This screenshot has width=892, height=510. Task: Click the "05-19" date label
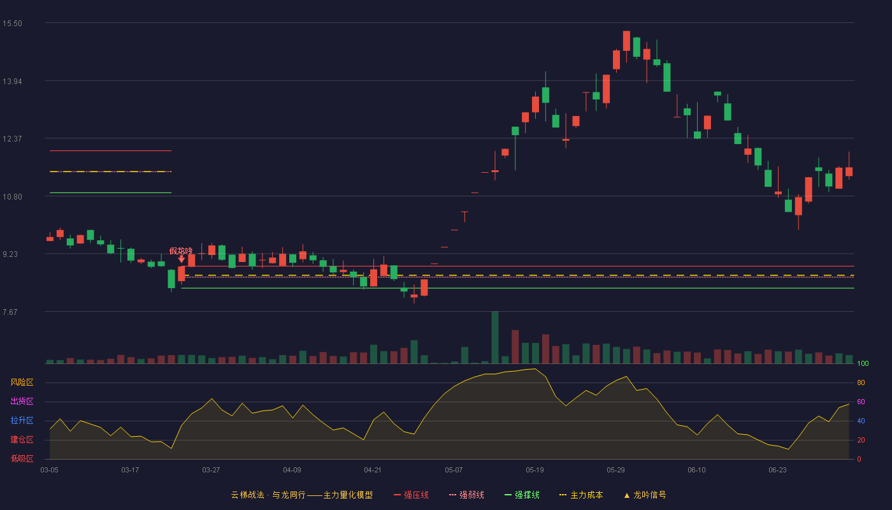[x=535, y=470]
